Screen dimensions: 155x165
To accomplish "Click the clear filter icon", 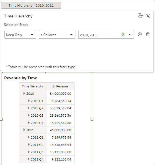I will coord(148,16).
